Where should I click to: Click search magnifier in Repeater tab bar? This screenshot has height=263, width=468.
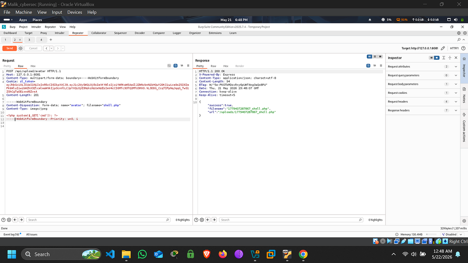coord(459,40)
